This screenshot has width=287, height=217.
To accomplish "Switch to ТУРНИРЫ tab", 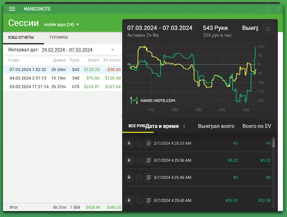I will [59, 37].
